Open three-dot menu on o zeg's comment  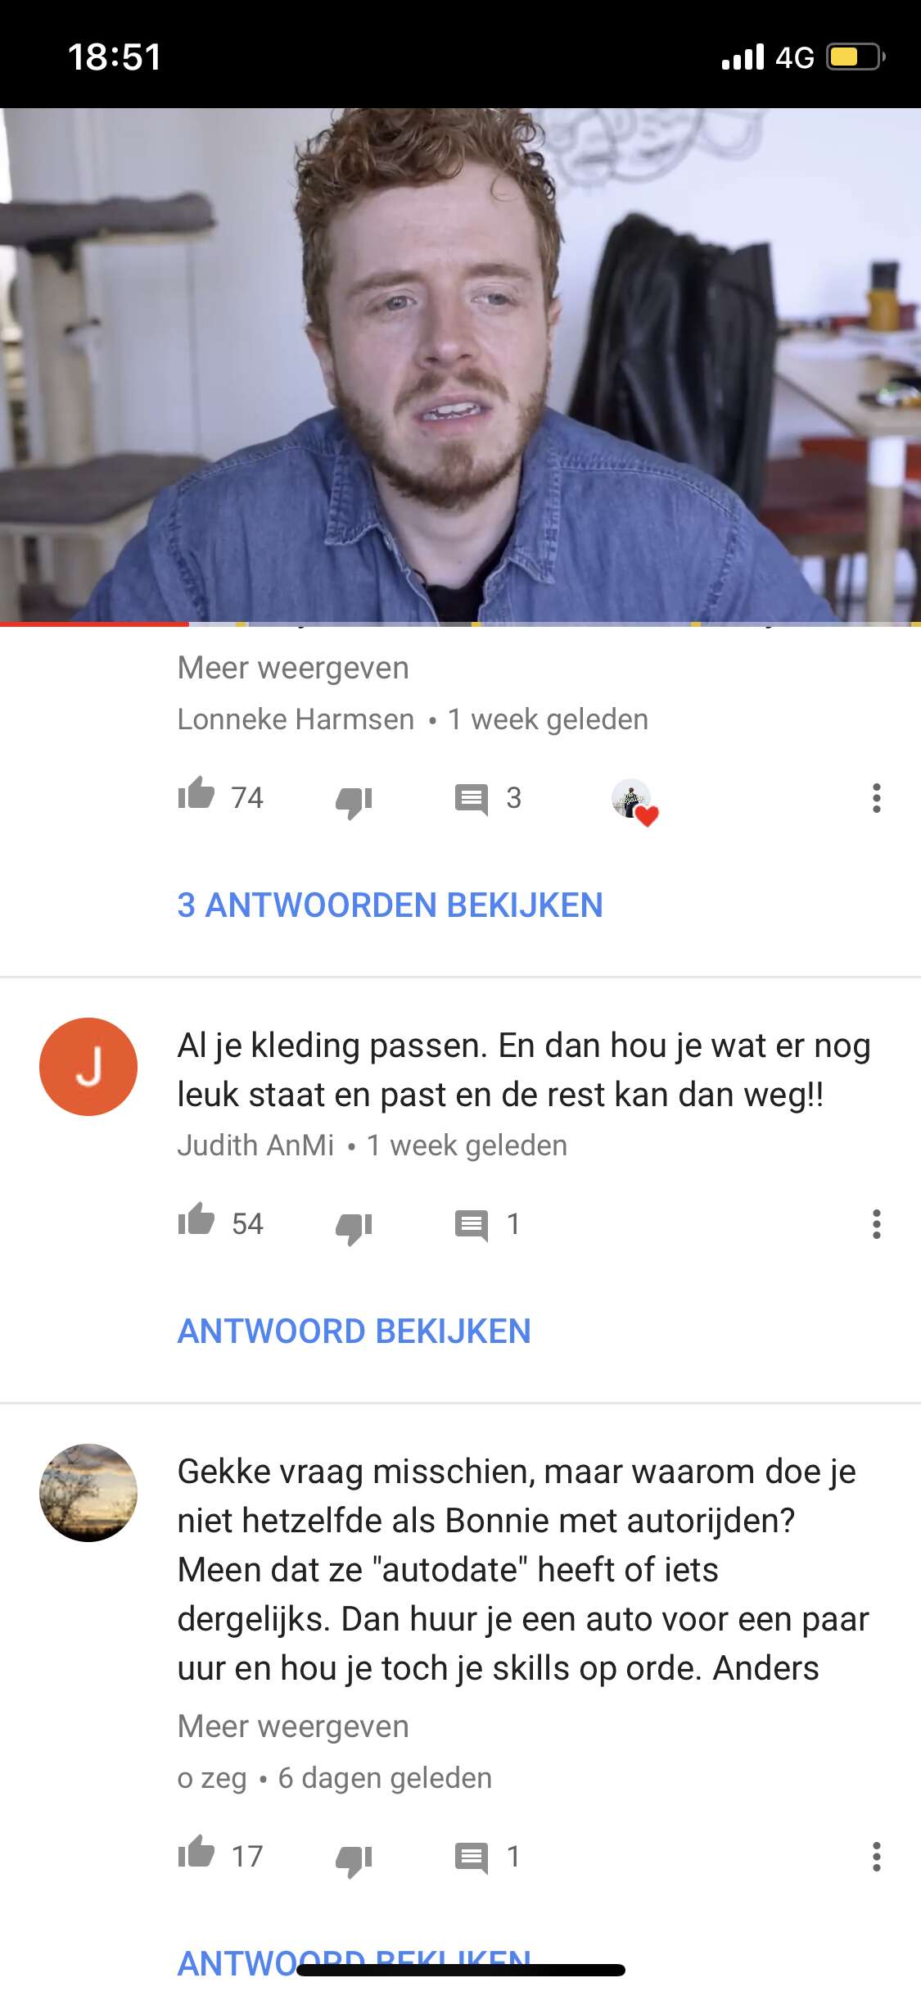[x=876, y=1856]
